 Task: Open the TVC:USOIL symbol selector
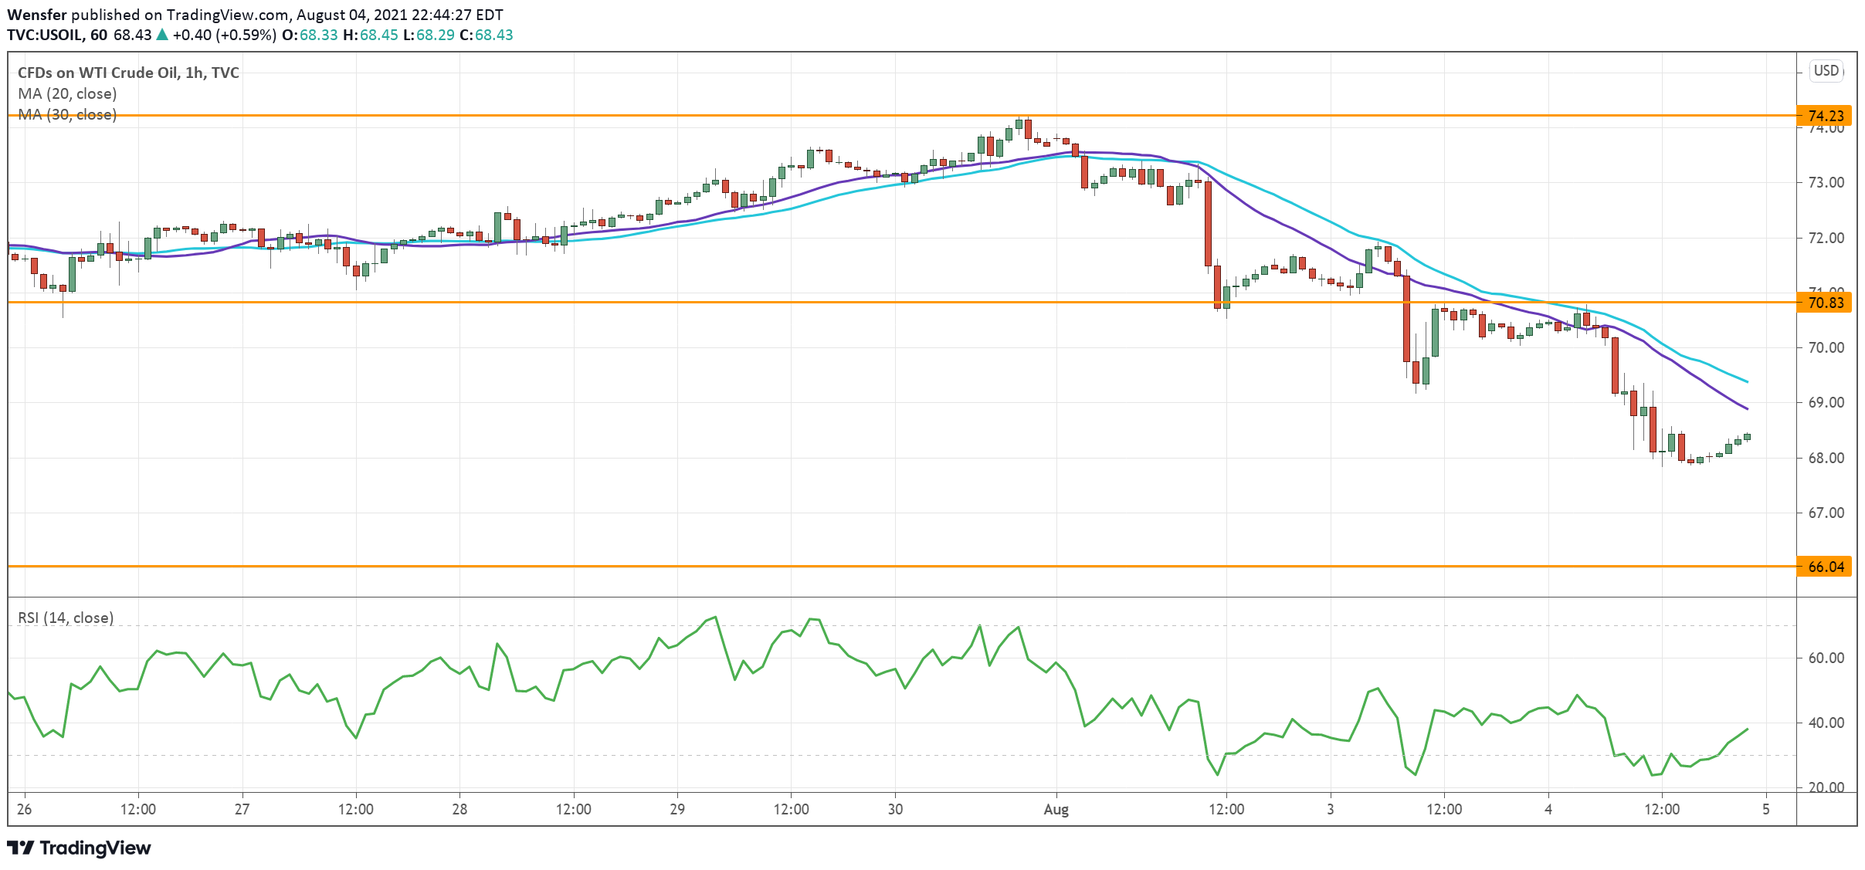tap(44, 35)
